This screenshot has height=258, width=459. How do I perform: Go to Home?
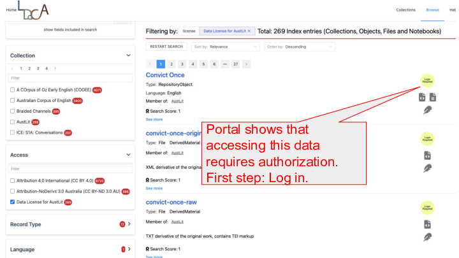[x=11, y=10]
